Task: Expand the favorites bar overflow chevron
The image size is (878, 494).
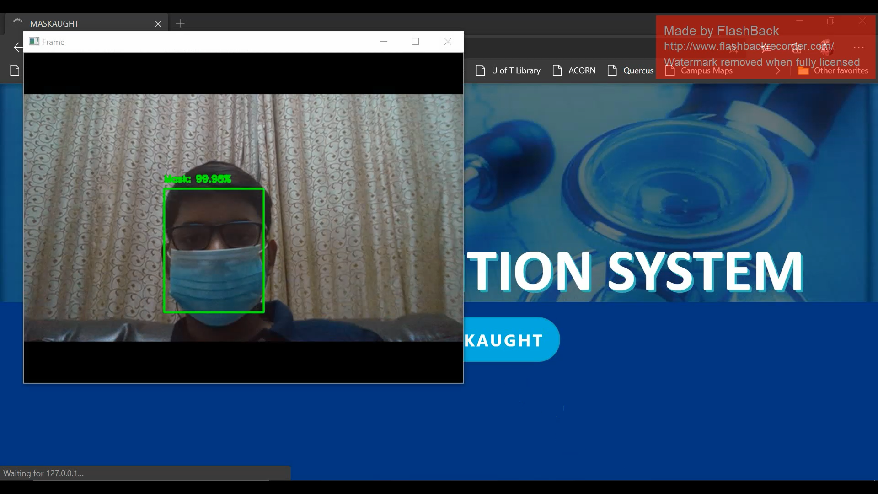Action: point(778,70)
